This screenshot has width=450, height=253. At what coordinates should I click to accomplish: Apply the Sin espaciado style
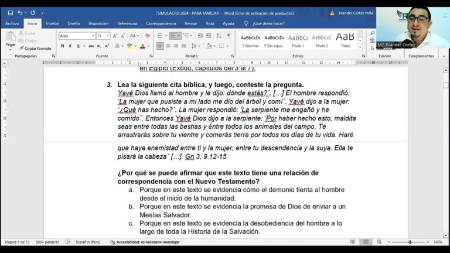[274, 41]
